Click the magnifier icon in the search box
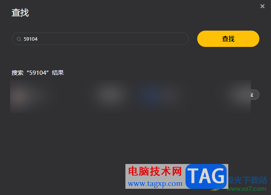This screenshot has width=271, height=195. [x=19, y=39]
